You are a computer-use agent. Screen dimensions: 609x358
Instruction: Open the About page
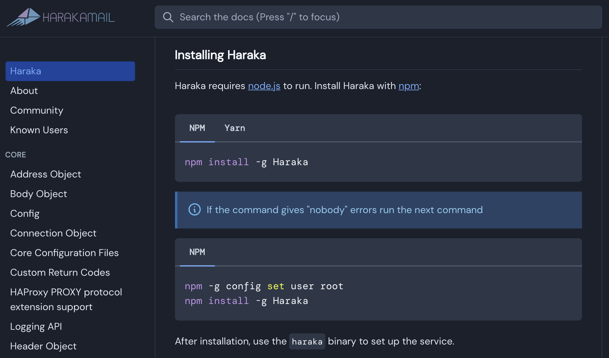(x=24, y=91)
